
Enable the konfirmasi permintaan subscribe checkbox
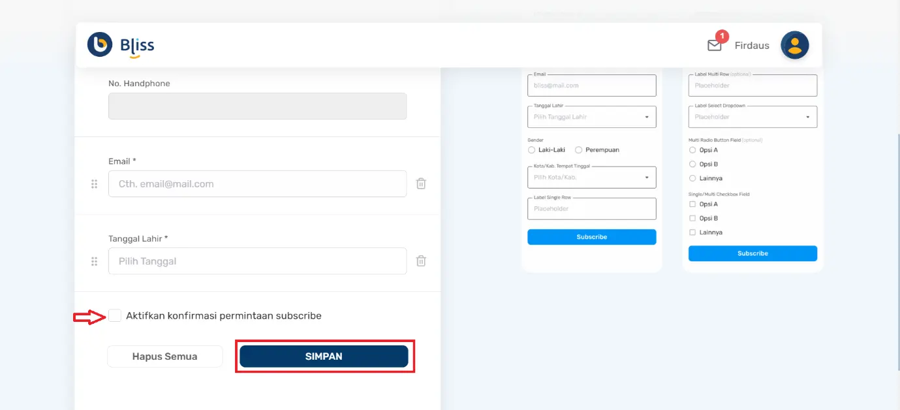(x=115, y=315)
